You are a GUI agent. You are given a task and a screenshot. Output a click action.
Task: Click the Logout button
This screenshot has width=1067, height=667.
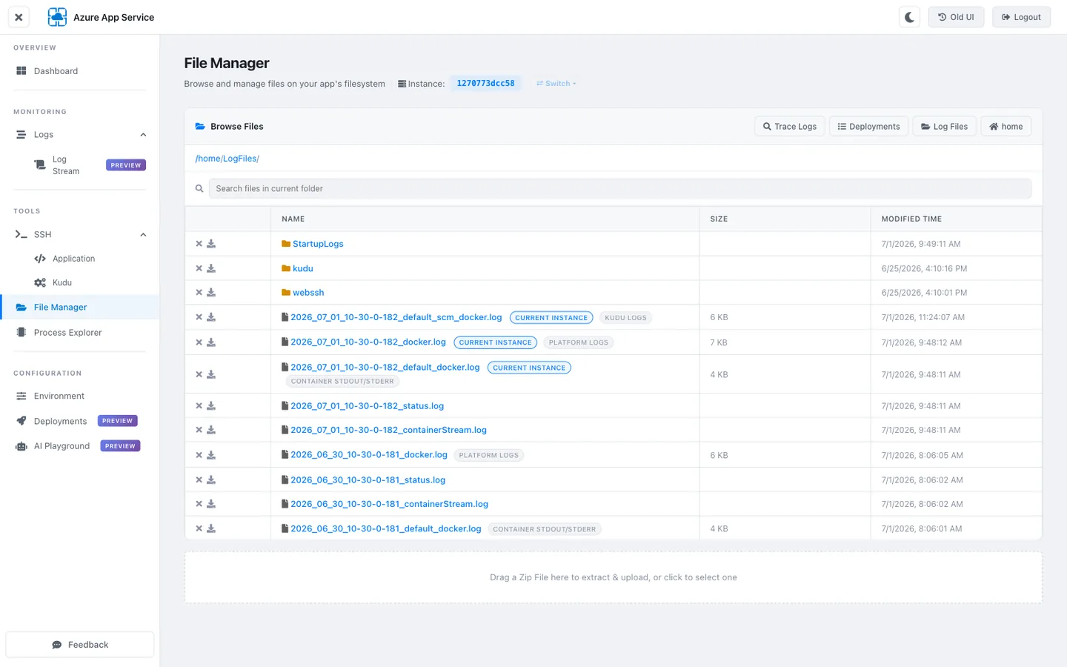pyautogui.click(x=1021, y=17)
